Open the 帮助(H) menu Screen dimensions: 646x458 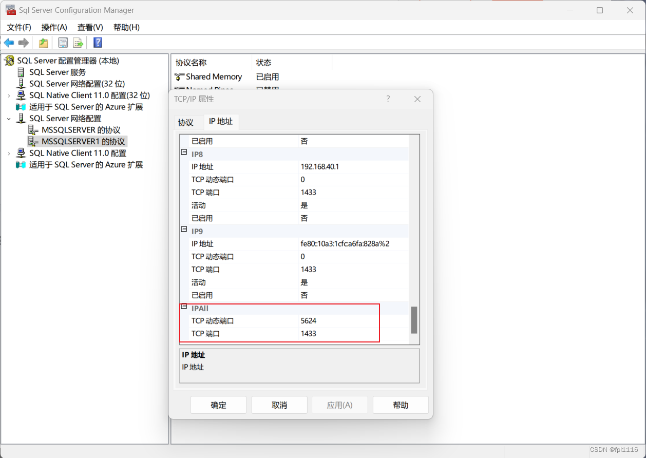tap(126, 27)
